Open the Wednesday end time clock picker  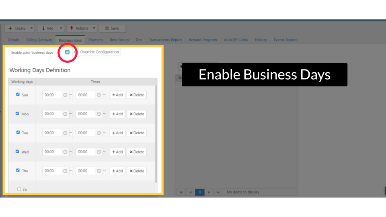(99, 152)
